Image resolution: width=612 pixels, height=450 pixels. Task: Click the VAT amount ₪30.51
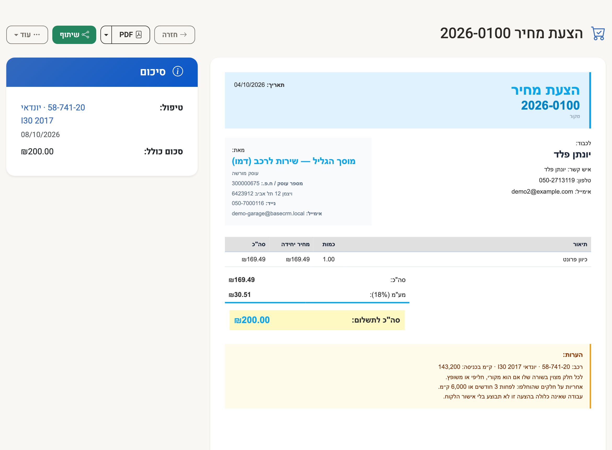(x=240, y=295)
